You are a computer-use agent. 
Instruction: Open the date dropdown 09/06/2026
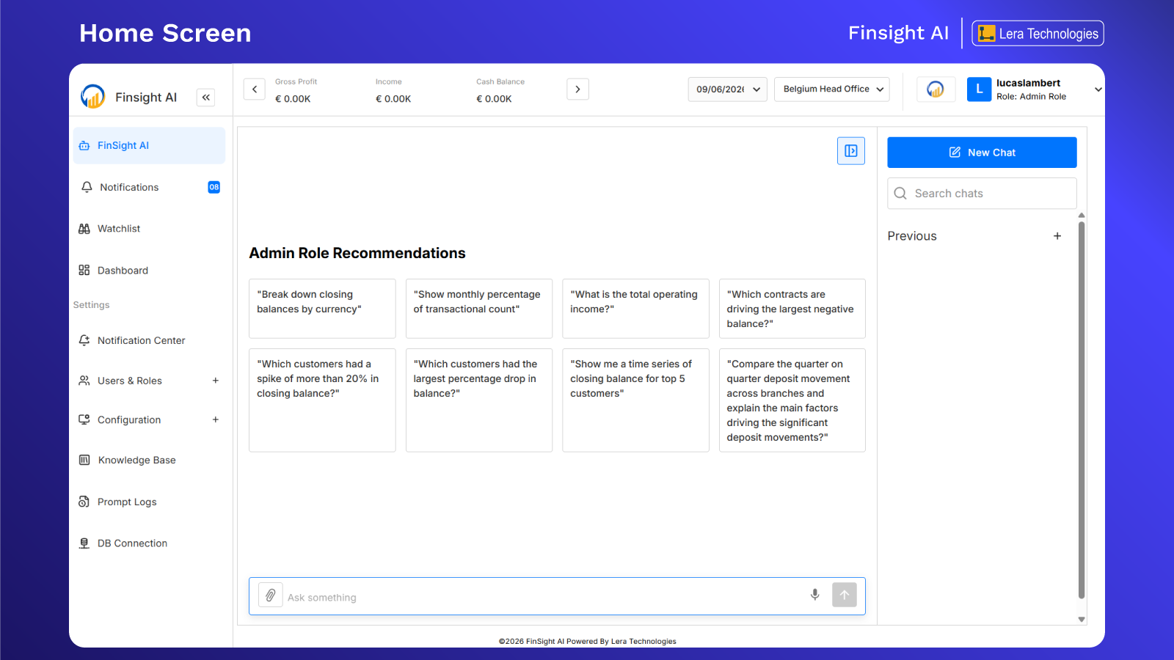pyautogui.click(x=728, y=89)
